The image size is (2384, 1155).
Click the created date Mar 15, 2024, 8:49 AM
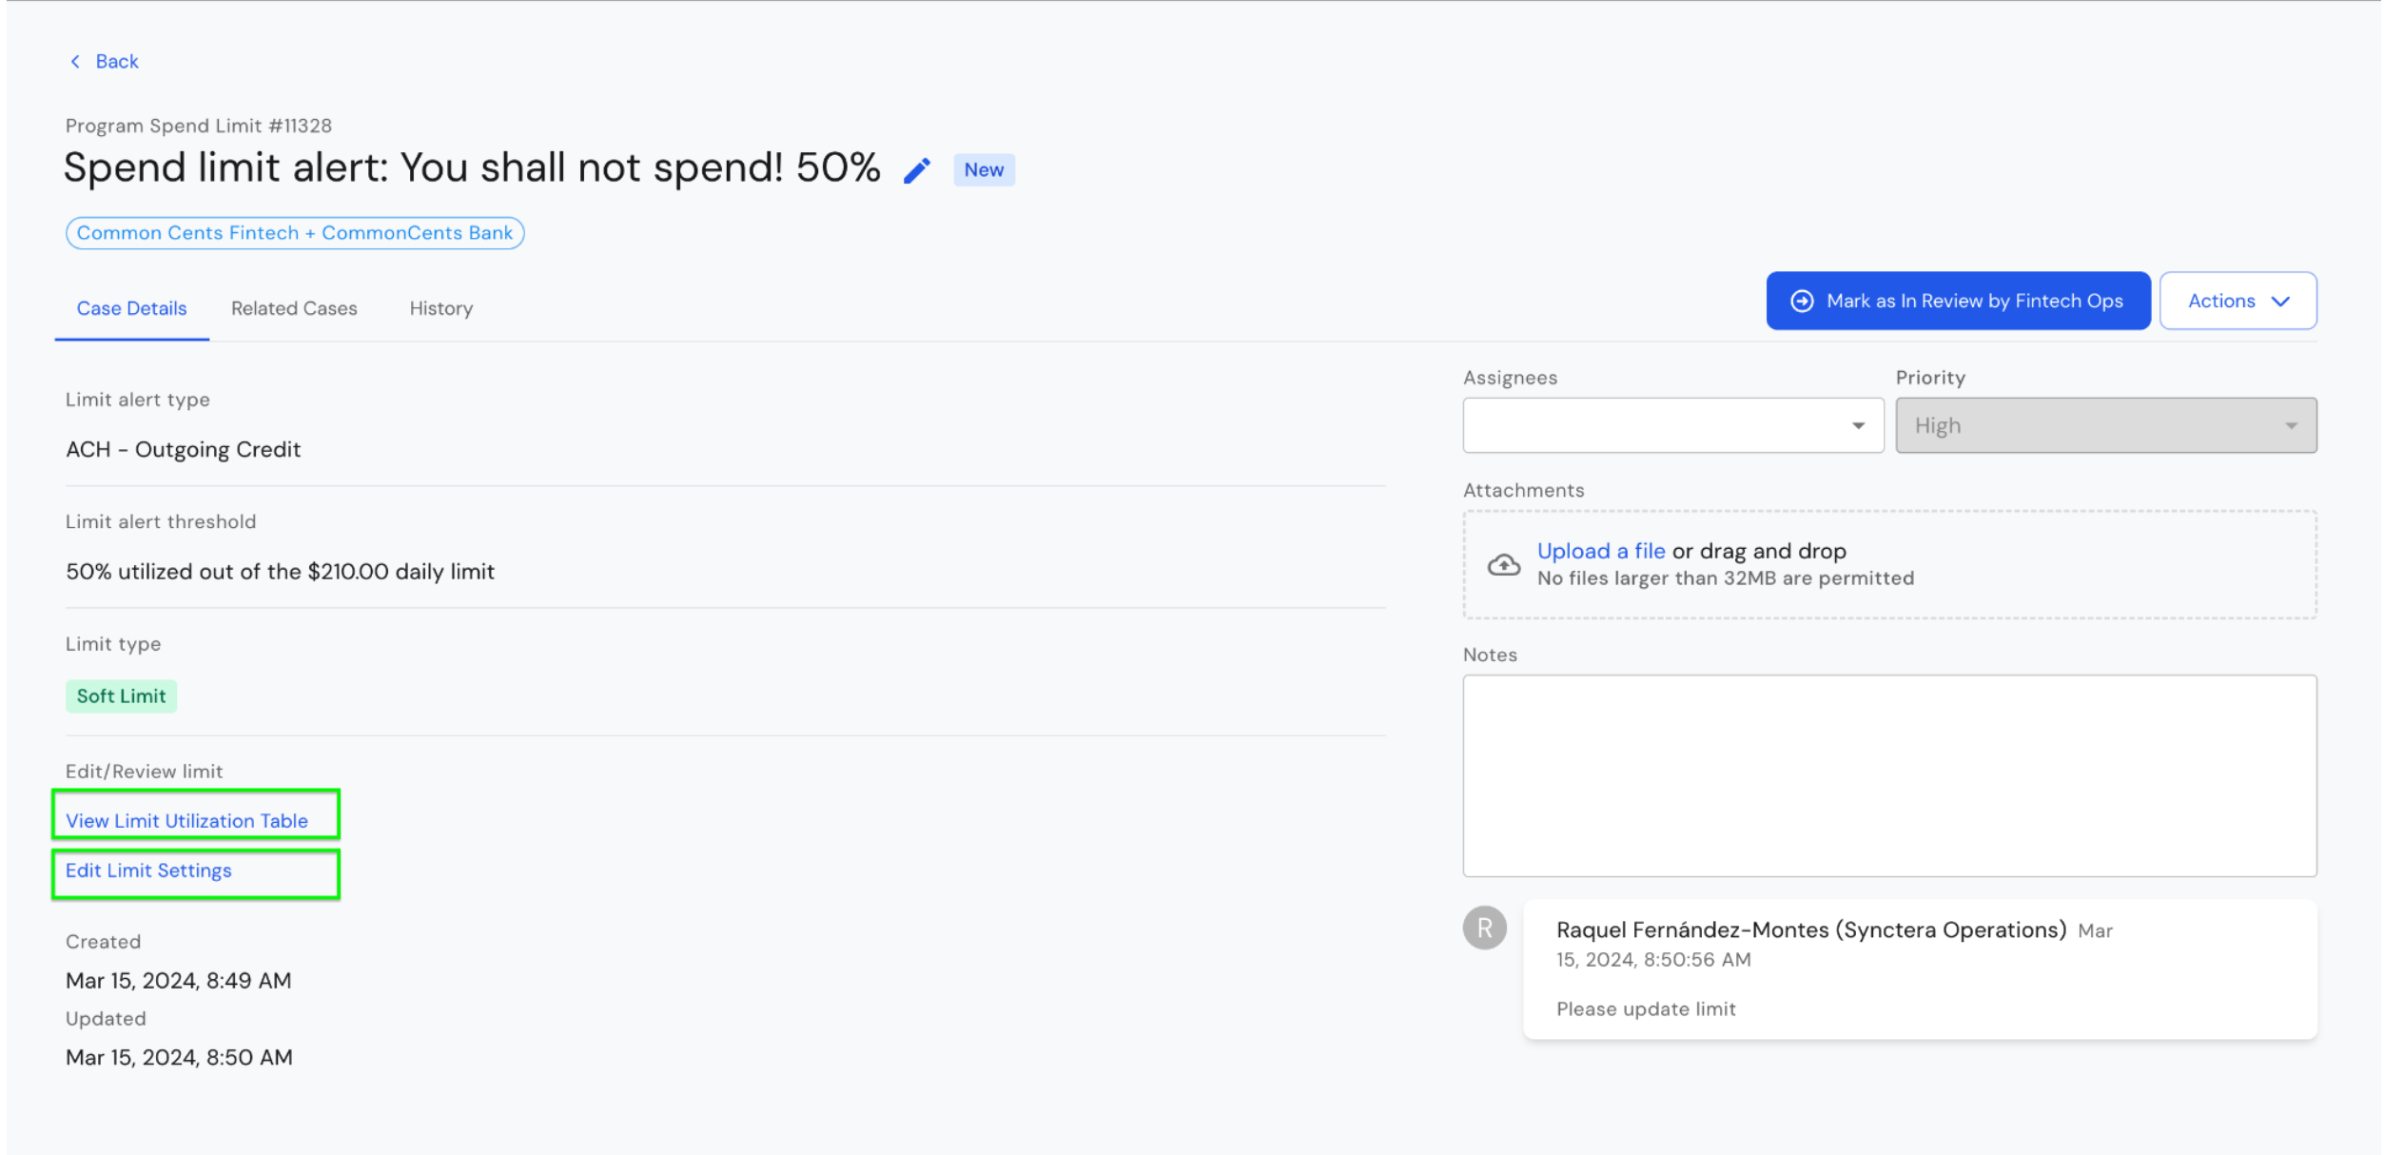coord(179,981)
